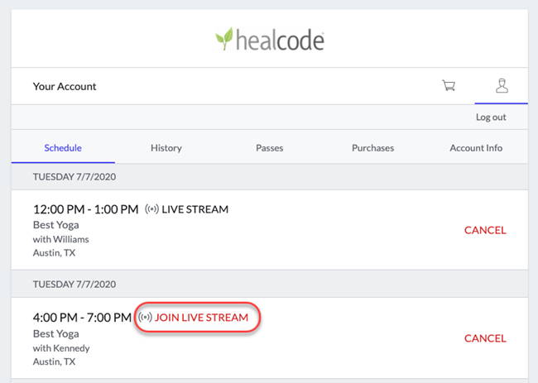Image resolution: width=538 pixels, height=383 pixels.
Task: Select the Account Info tab
Action: 476,148
